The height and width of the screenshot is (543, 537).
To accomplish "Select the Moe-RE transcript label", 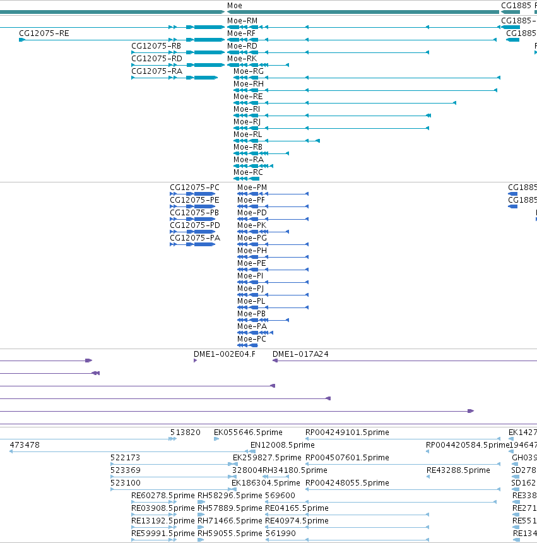I will [248, 97].
